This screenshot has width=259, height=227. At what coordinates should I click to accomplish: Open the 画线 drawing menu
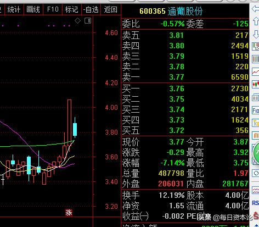point(33,9)
